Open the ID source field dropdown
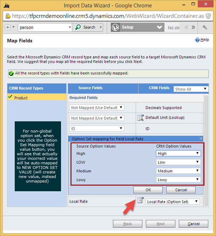The height and width of the screenshot is (236, 216). 97,129
